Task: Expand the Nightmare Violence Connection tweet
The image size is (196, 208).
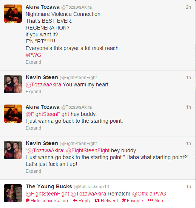Action: click(34, 62)
